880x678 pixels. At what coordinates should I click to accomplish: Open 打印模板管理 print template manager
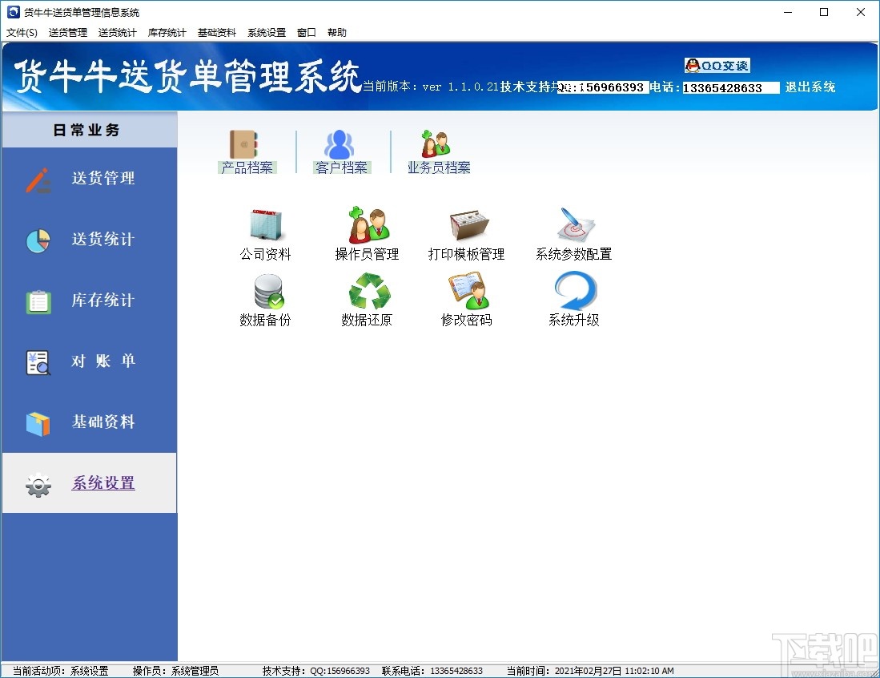click(466, 232)
